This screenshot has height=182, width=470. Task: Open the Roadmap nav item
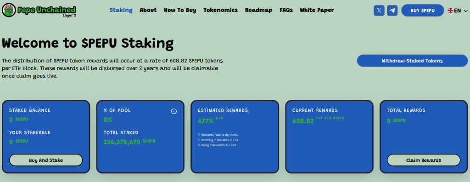click(259, 10)
